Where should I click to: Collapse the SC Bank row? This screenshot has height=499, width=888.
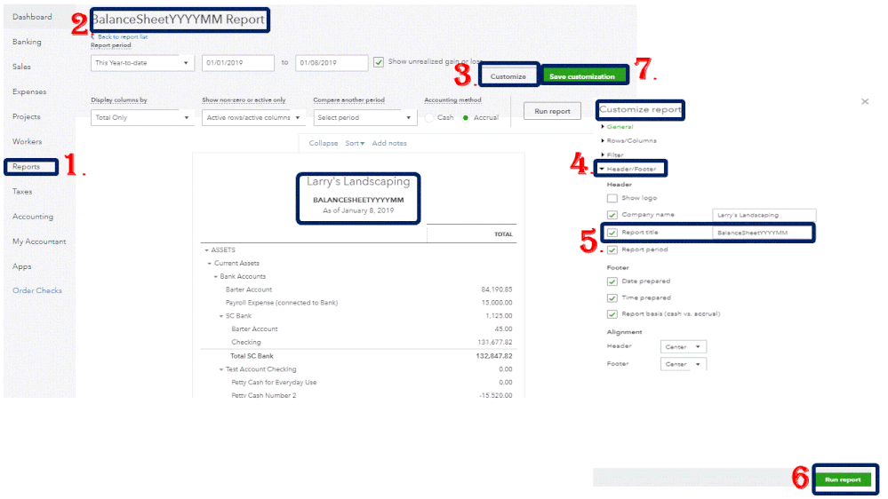(220, 316)
